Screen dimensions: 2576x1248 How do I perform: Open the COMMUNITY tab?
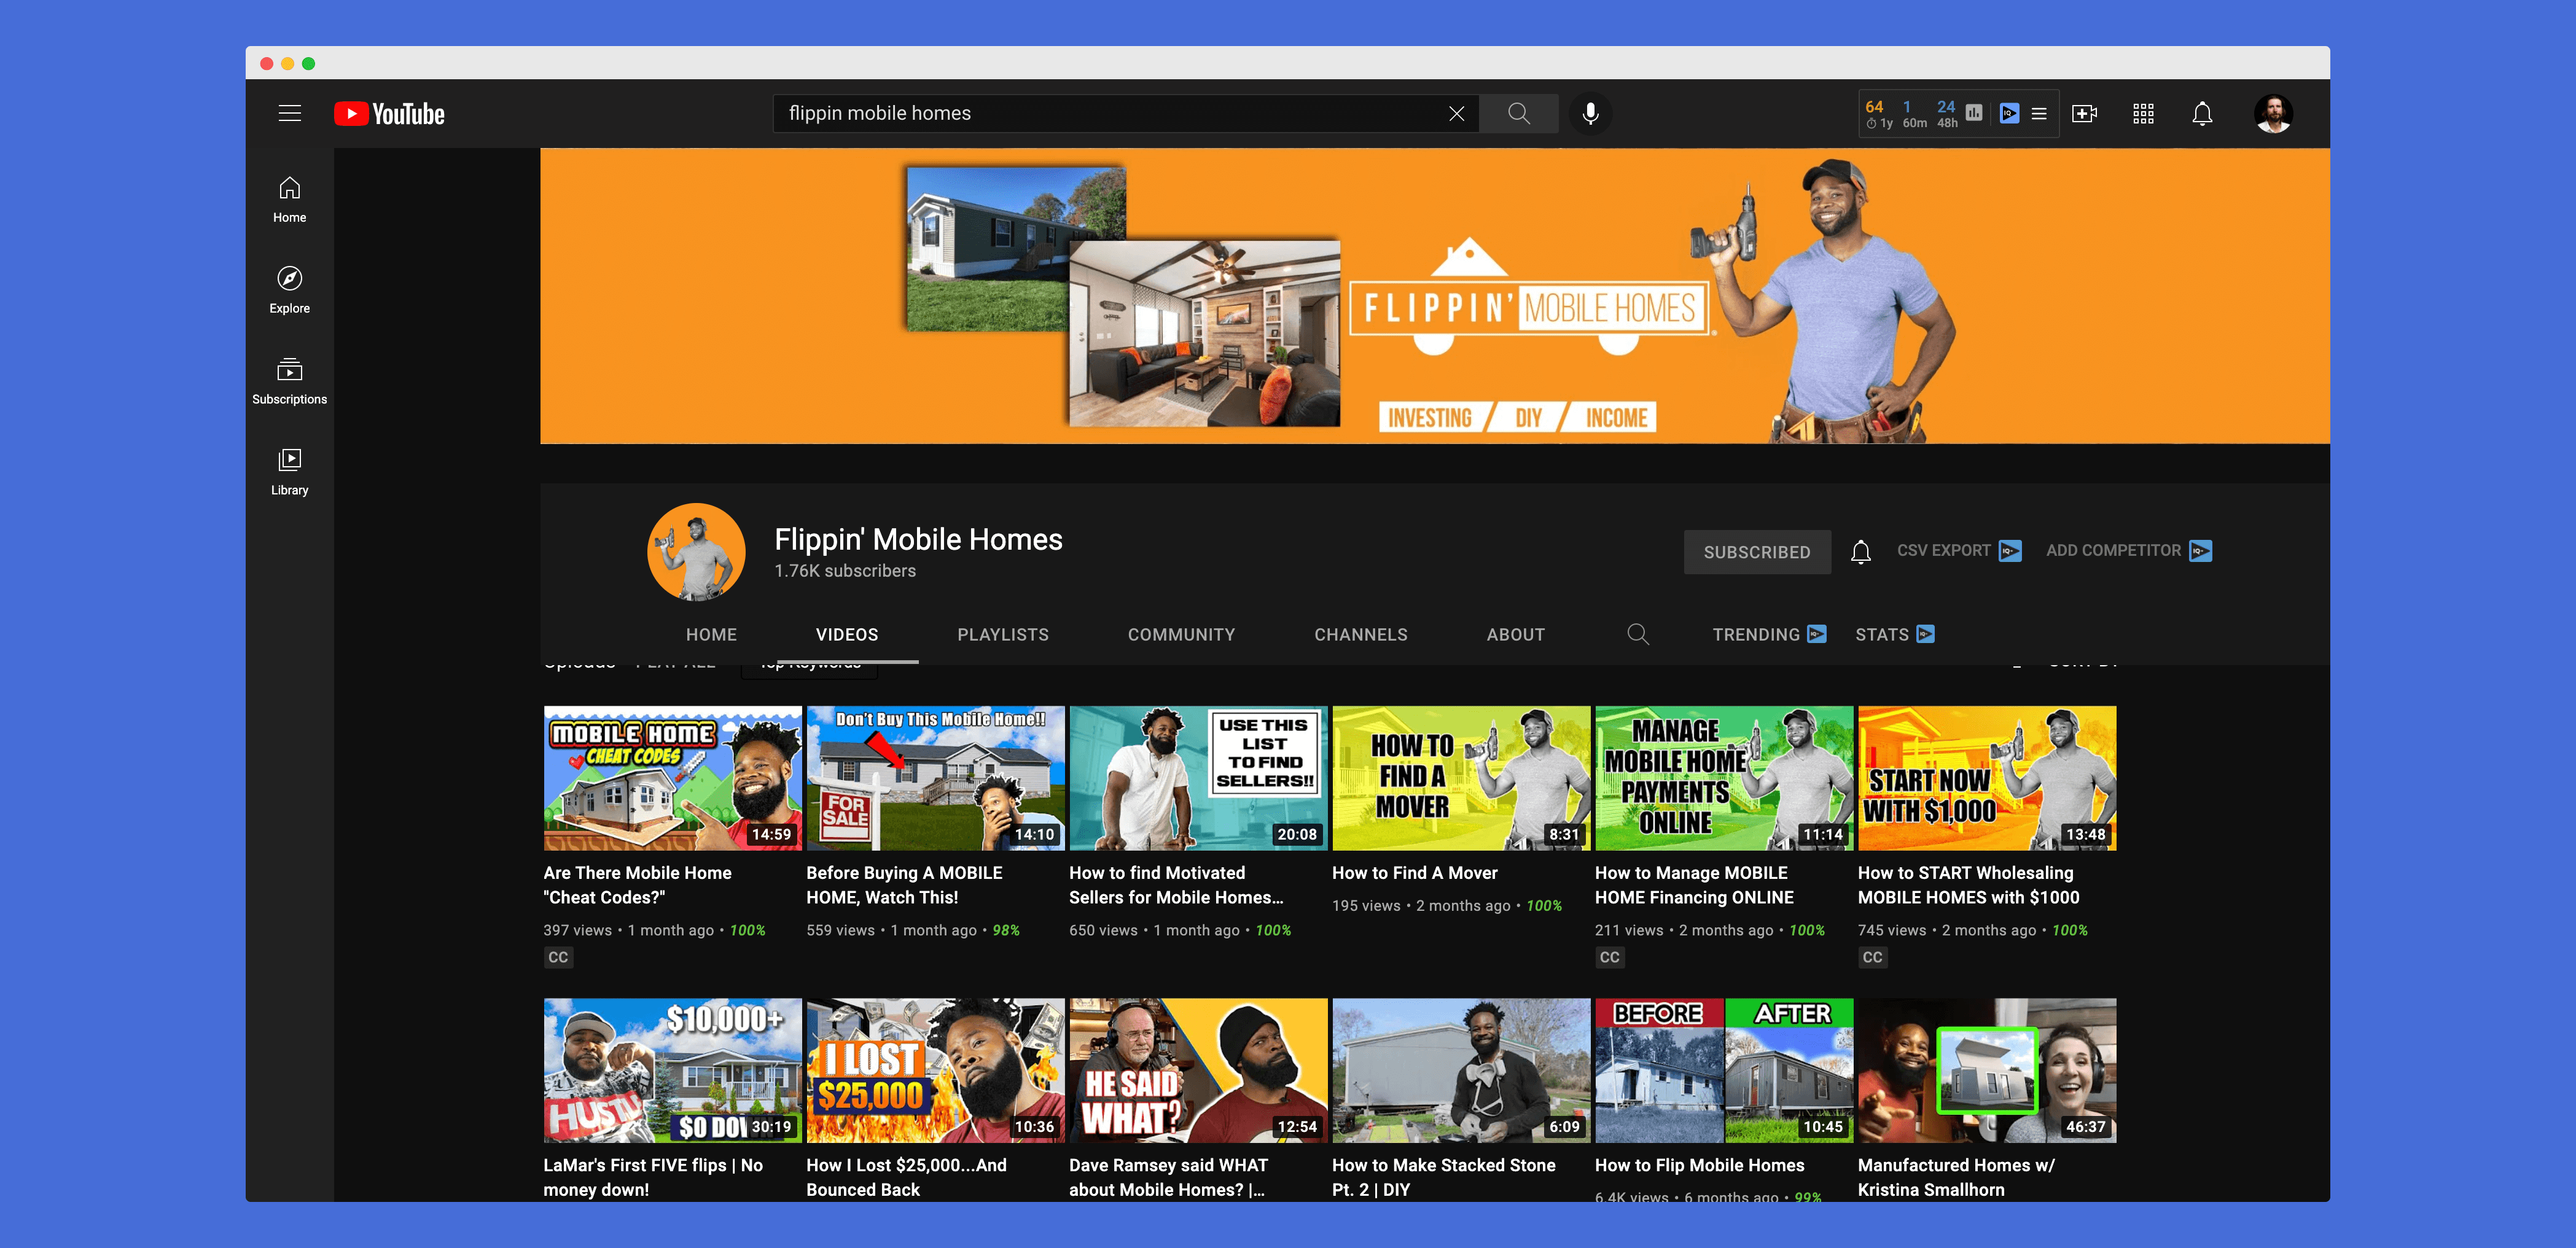pos(1181,635)
